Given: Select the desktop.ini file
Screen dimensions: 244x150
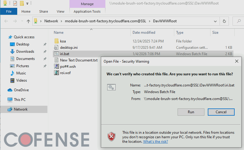Looking at the screenshot, I should pos(69,48).
